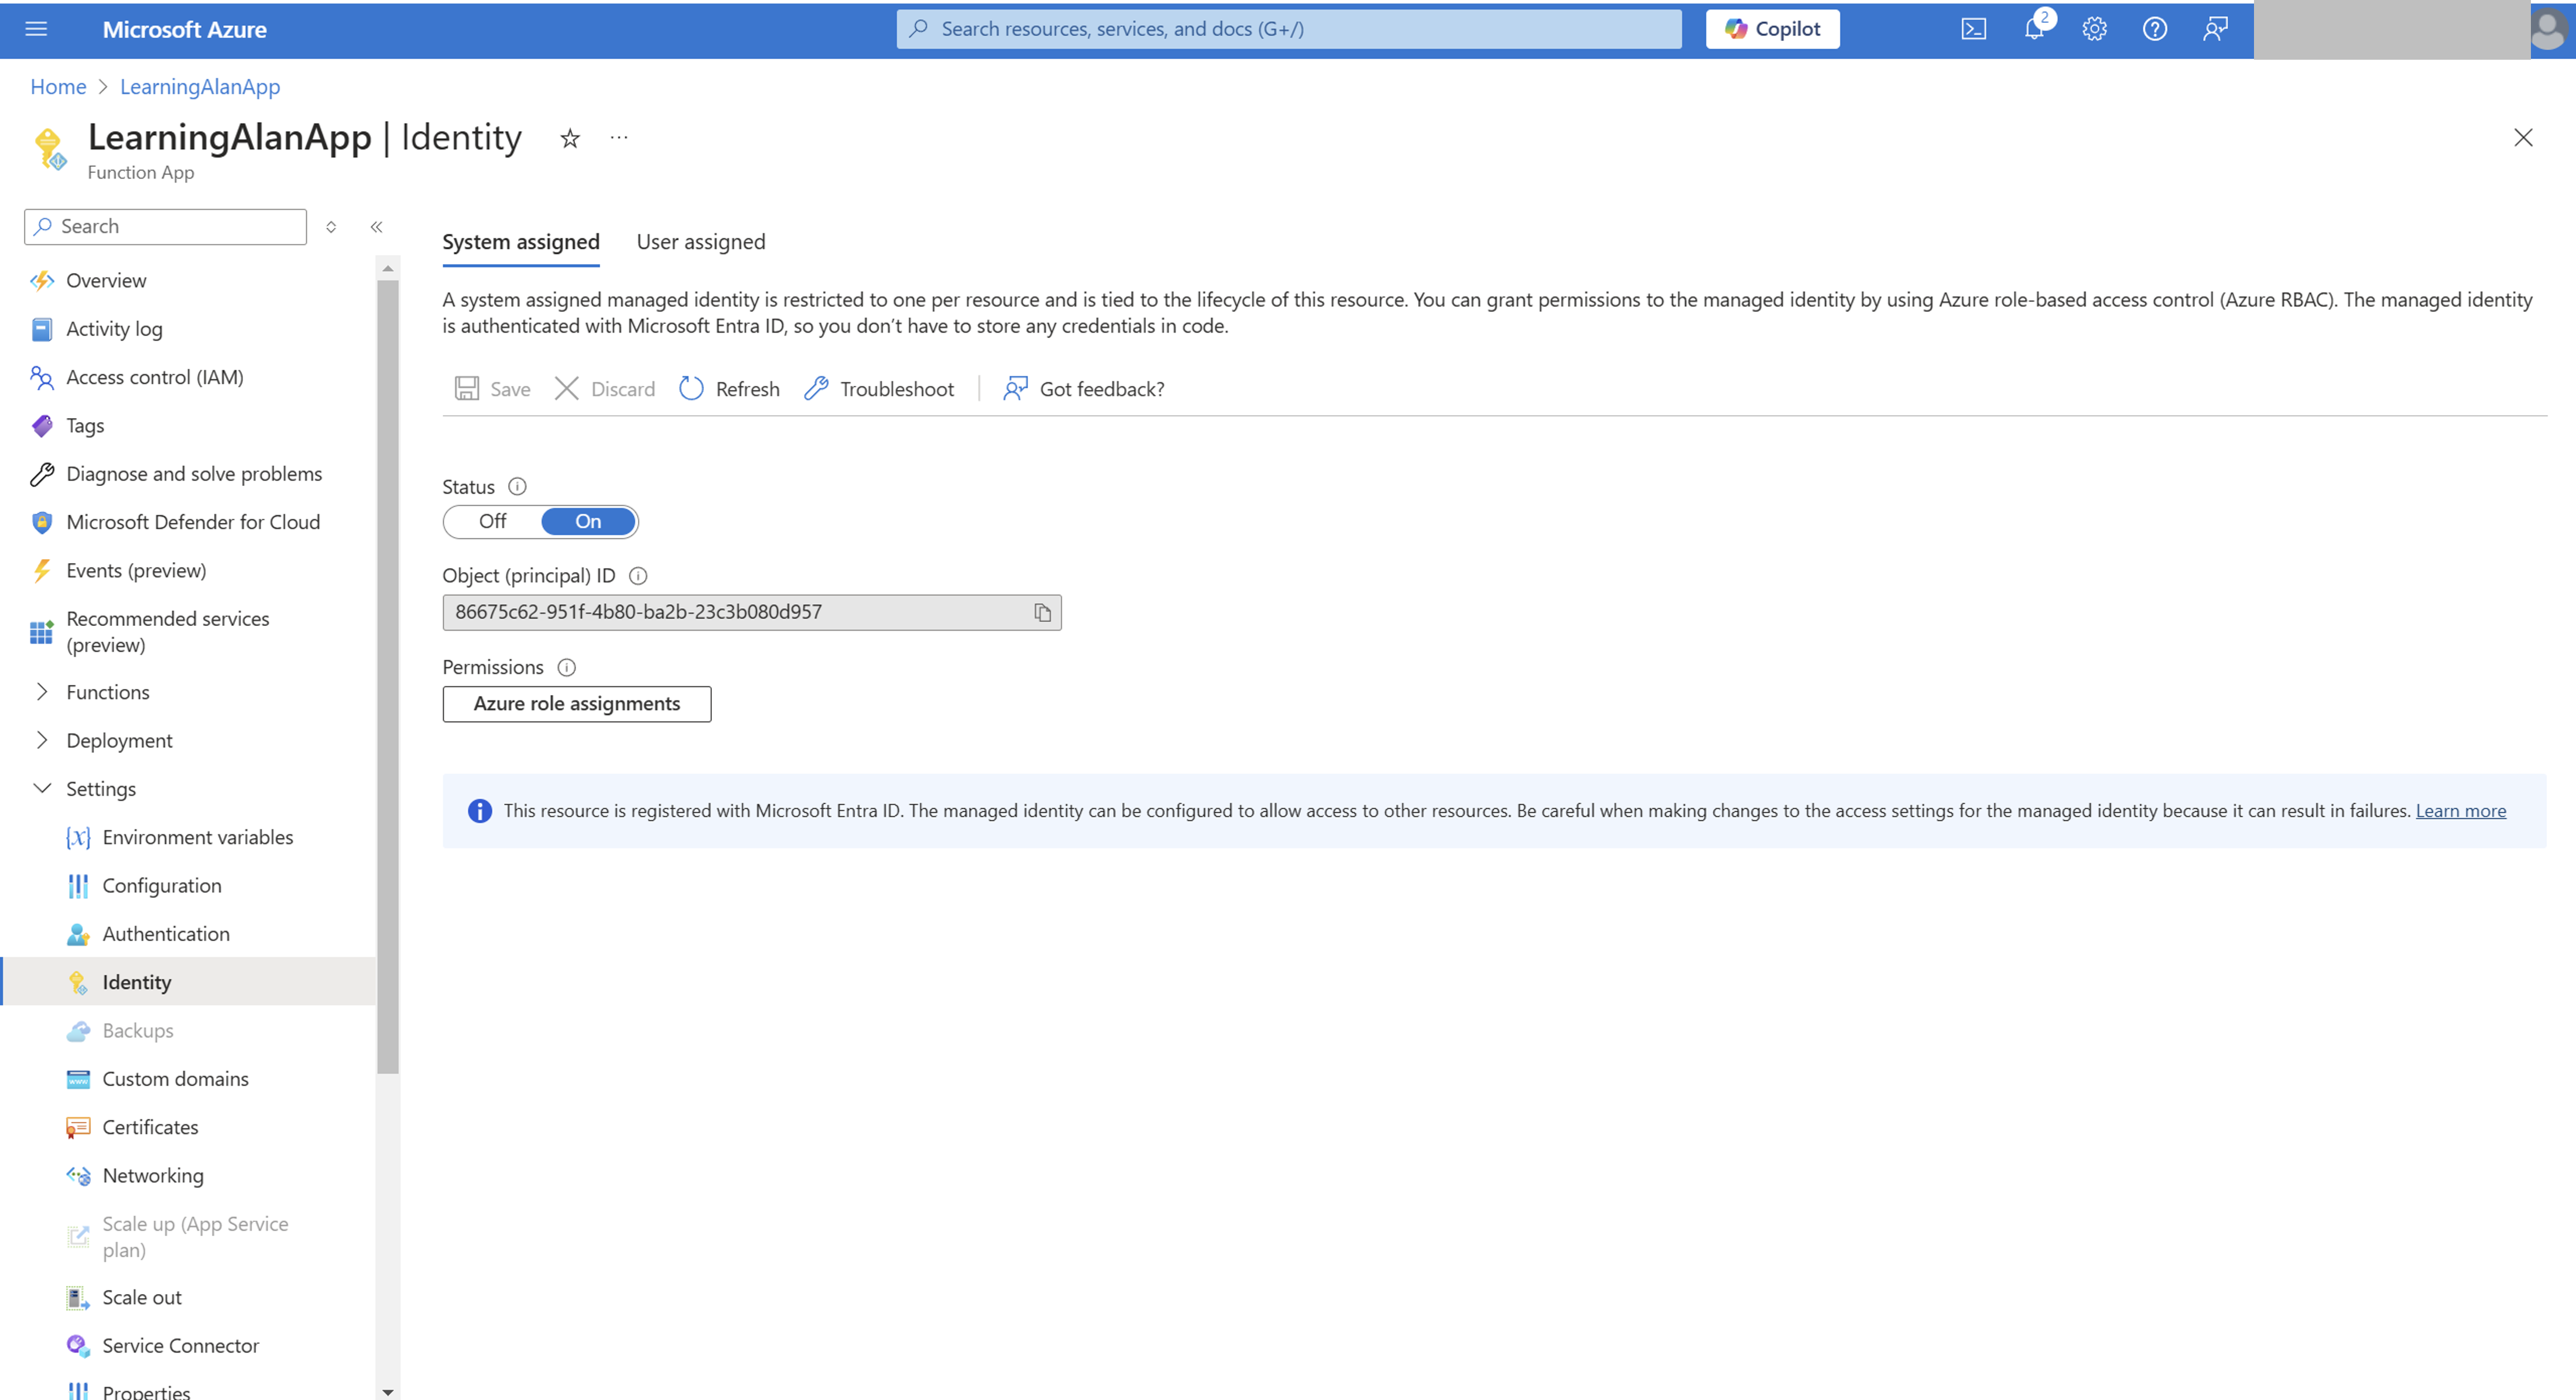Image resolution: width=2576 pixels, height=1400 pixels.
Task: Focus the sidebar Search box
Action: click(165, 227)
